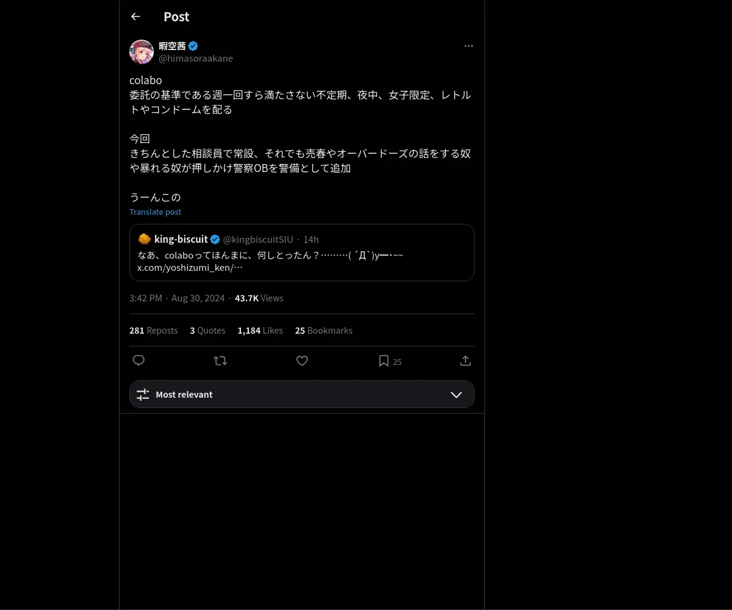Open the filter sliders icon beside Most relevant
The width and height of the screenshot is (732, 610).
click(x=143, y=395)
